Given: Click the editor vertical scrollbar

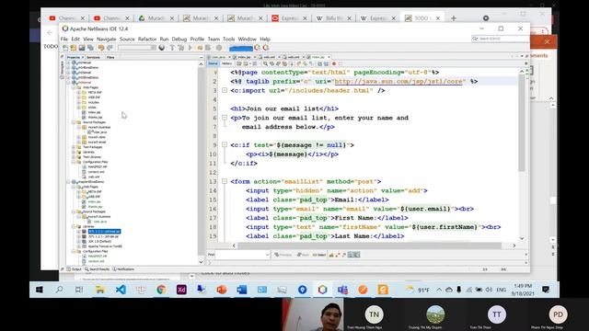Looking at the screenshot, I should pyautogui.click(x=522, y=122).
